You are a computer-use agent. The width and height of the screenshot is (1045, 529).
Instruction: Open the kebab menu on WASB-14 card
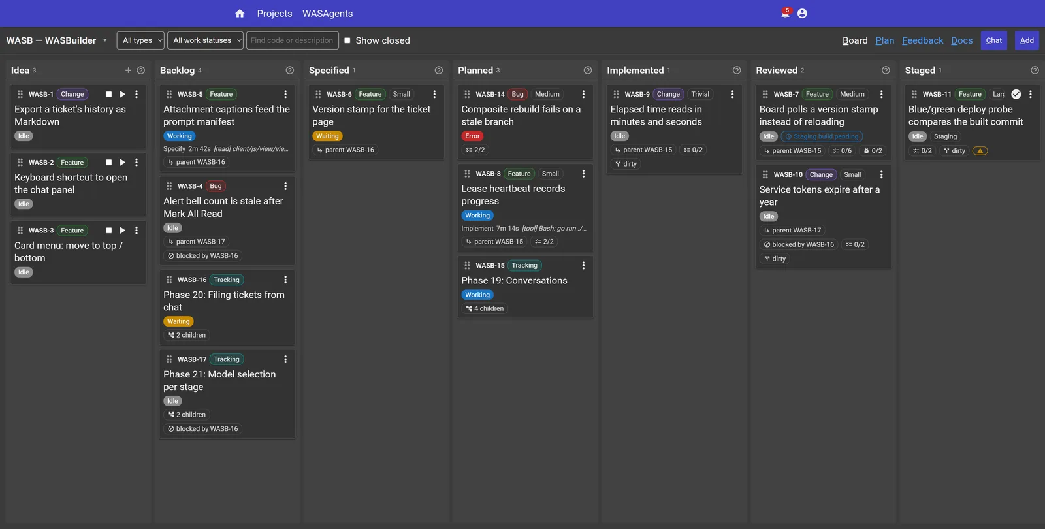click(583, 95)
